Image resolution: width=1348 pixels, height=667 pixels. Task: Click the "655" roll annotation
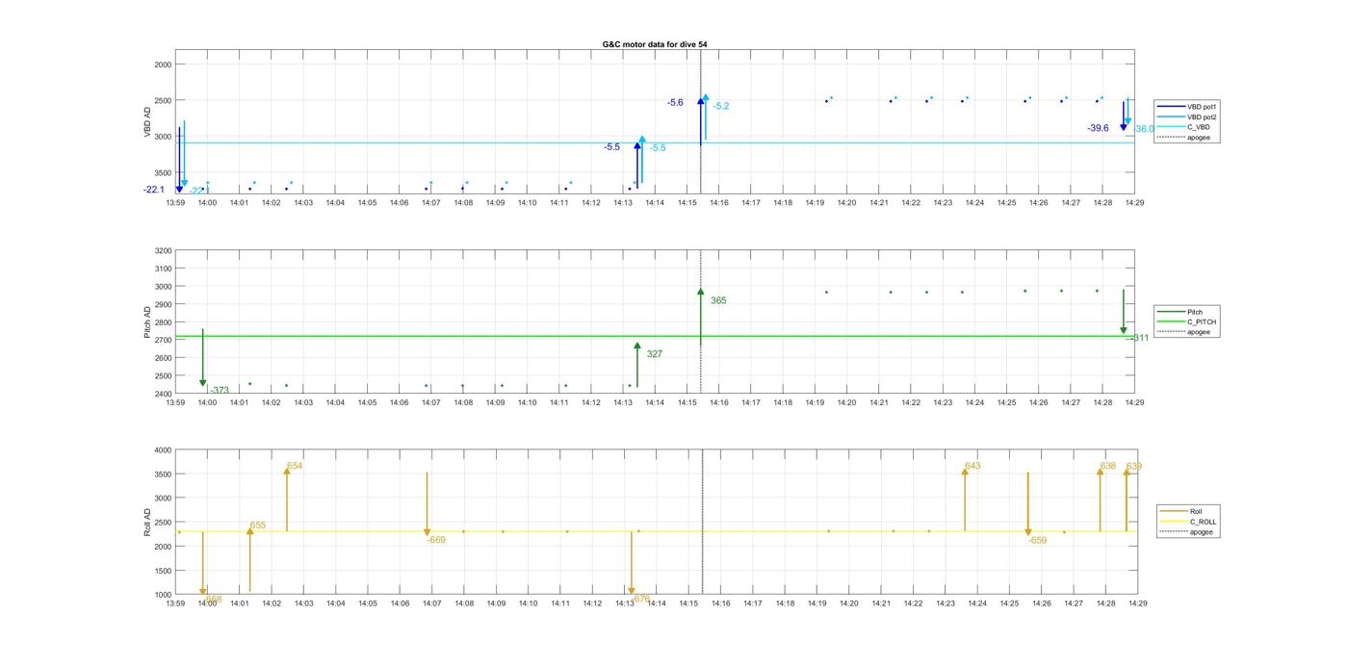point(258,526)
